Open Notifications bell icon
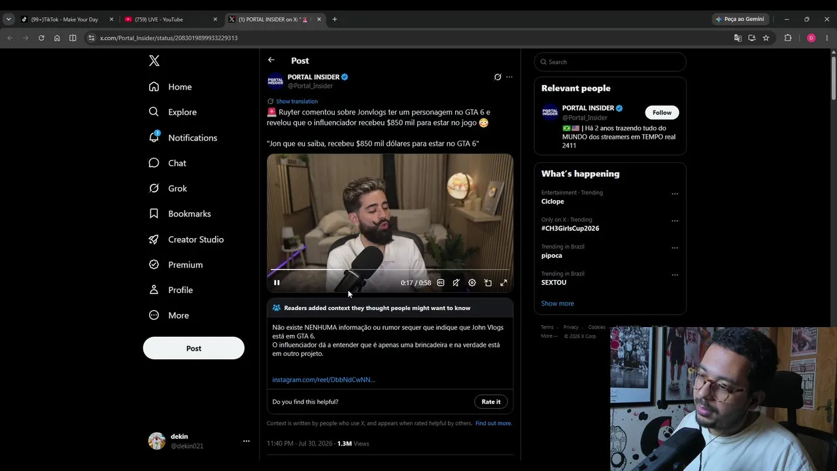This screenshot has height=471, width=837. tap(154, 137)
